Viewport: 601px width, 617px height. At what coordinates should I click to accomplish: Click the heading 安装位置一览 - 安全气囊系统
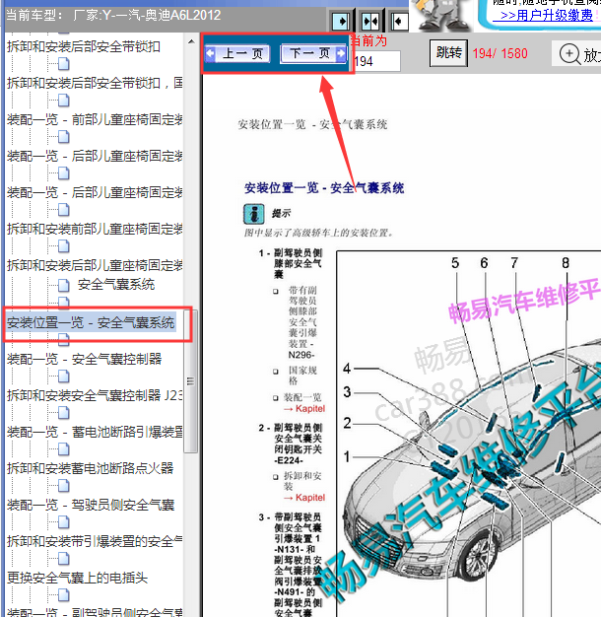point(324,188)
